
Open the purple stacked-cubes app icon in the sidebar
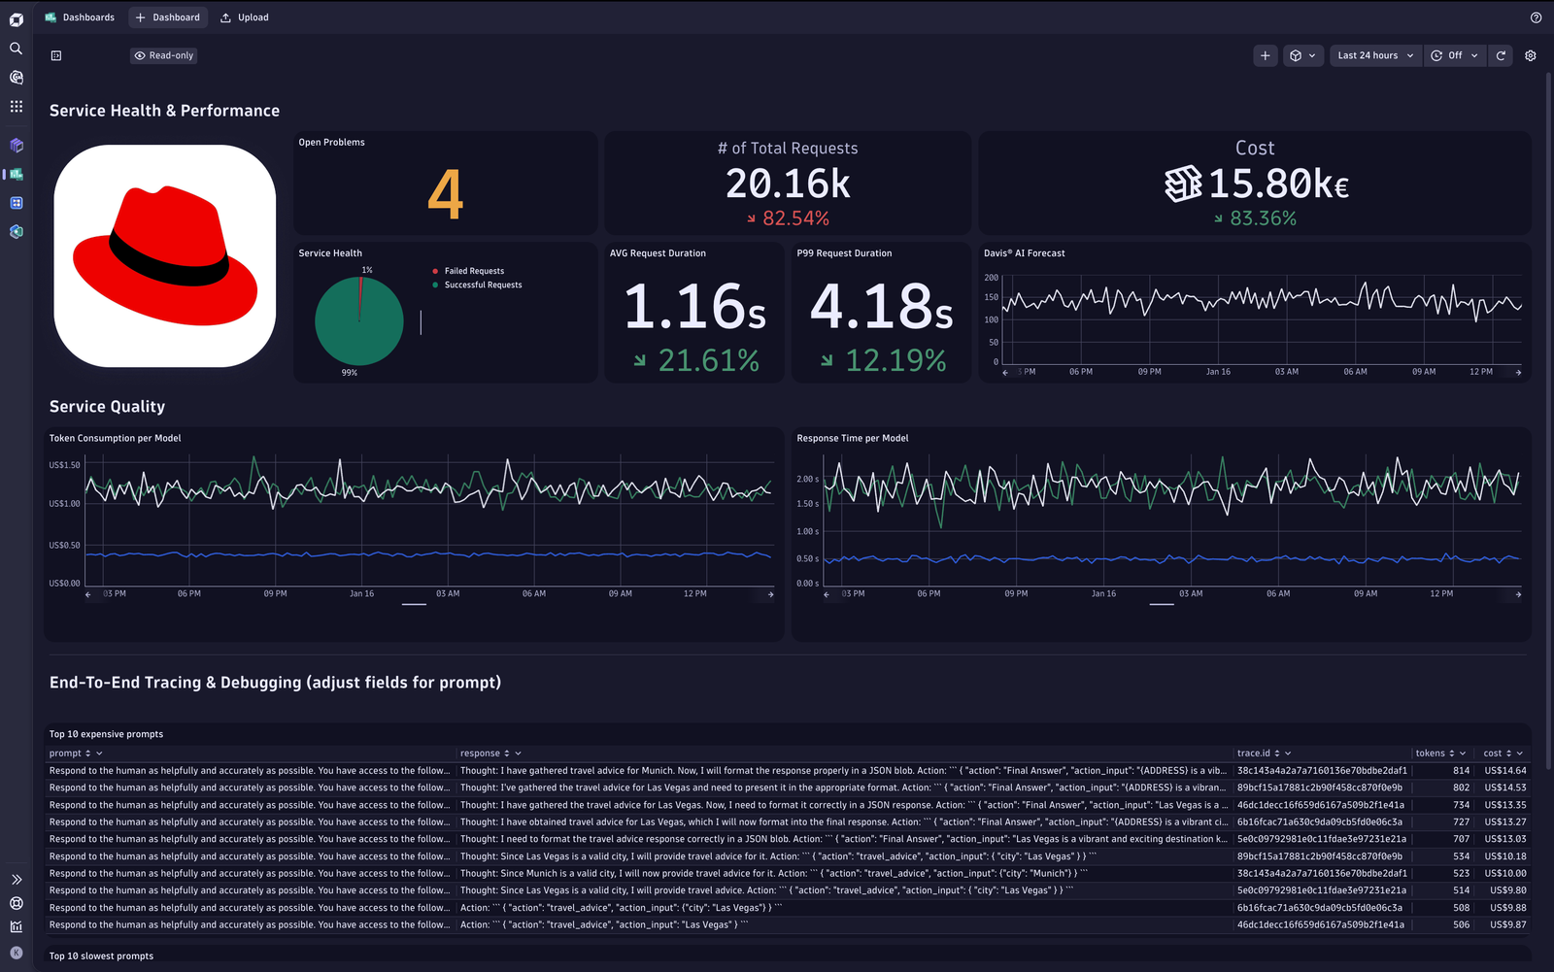coord(17,146)
